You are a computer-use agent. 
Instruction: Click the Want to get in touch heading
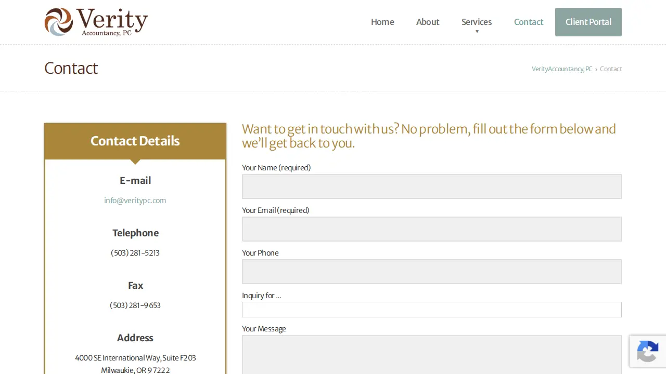coord(429,136)
